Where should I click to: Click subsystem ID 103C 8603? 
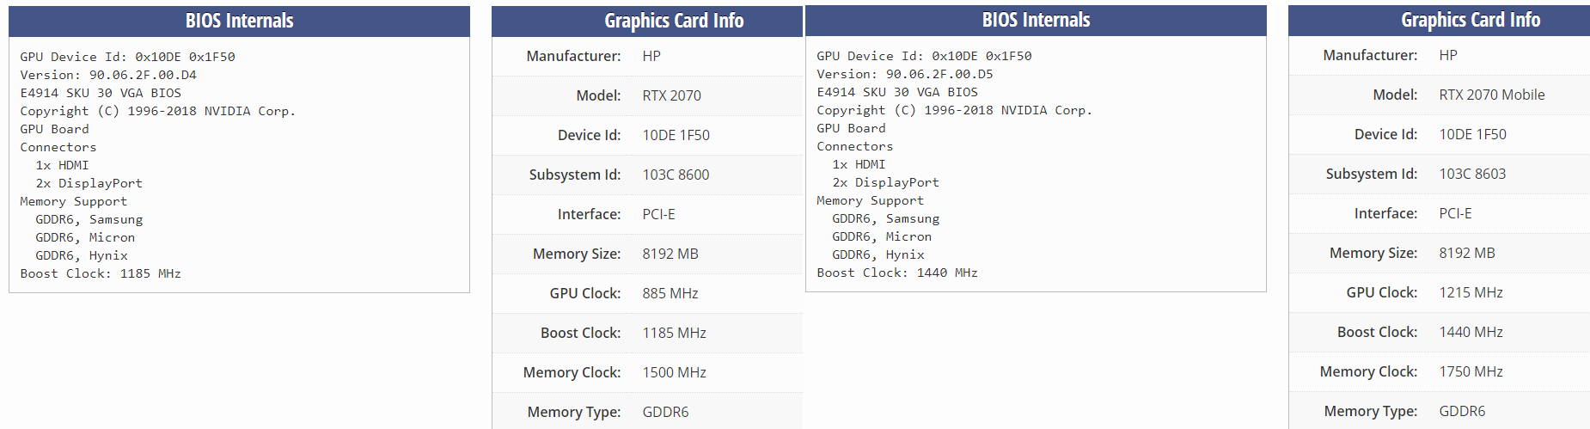point(1472,174)
